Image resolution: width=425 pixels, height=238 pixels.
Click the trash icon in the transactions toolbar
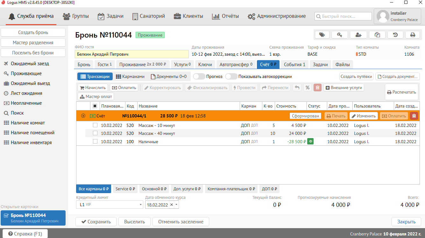[317, 87]
